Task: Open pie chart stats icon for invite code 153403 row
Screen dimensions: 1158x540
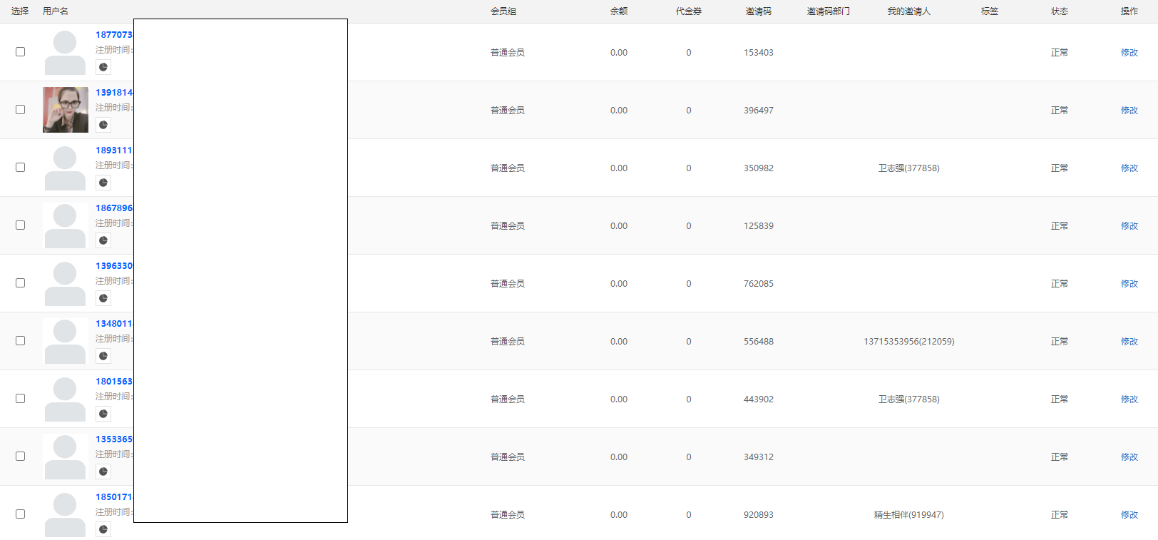Action: pos(103,67)
